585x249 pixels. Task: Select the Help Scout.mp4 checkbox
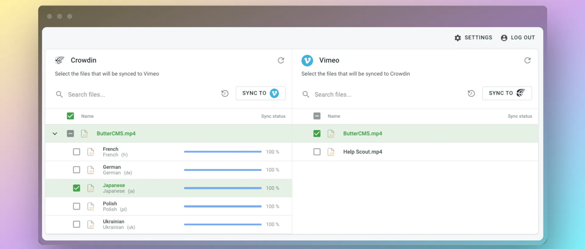317,152
